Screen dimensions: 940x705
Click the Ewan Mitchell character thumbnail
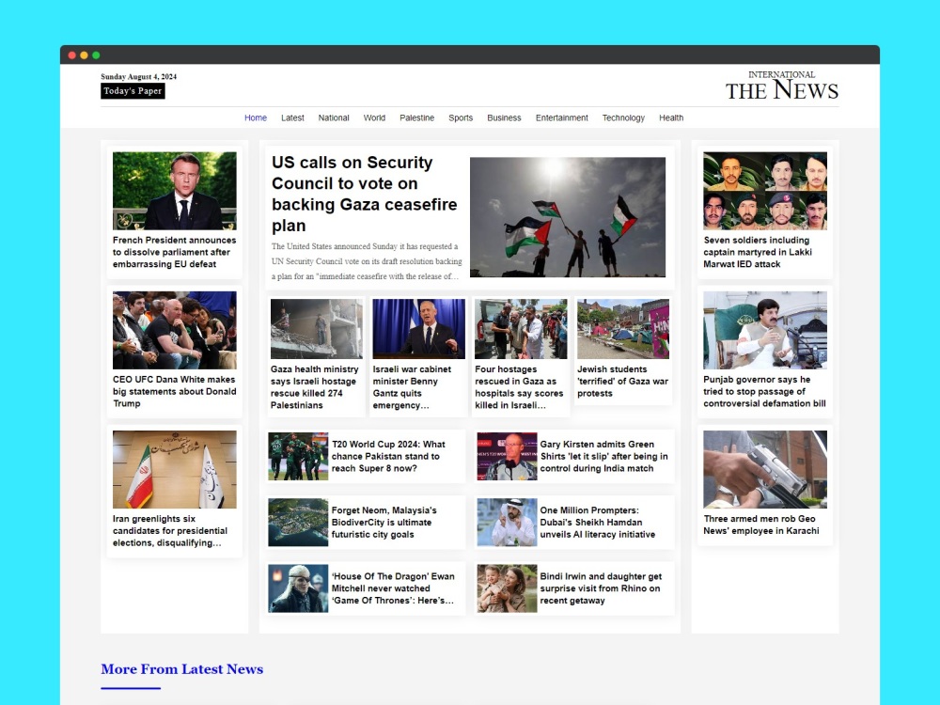[x=298, y=588]
